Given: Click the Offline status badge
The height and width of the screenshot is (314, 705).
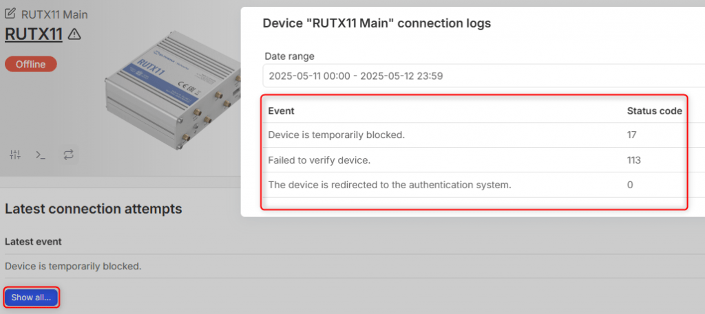Looking at the screenshot, I should (x=31, y=64).
